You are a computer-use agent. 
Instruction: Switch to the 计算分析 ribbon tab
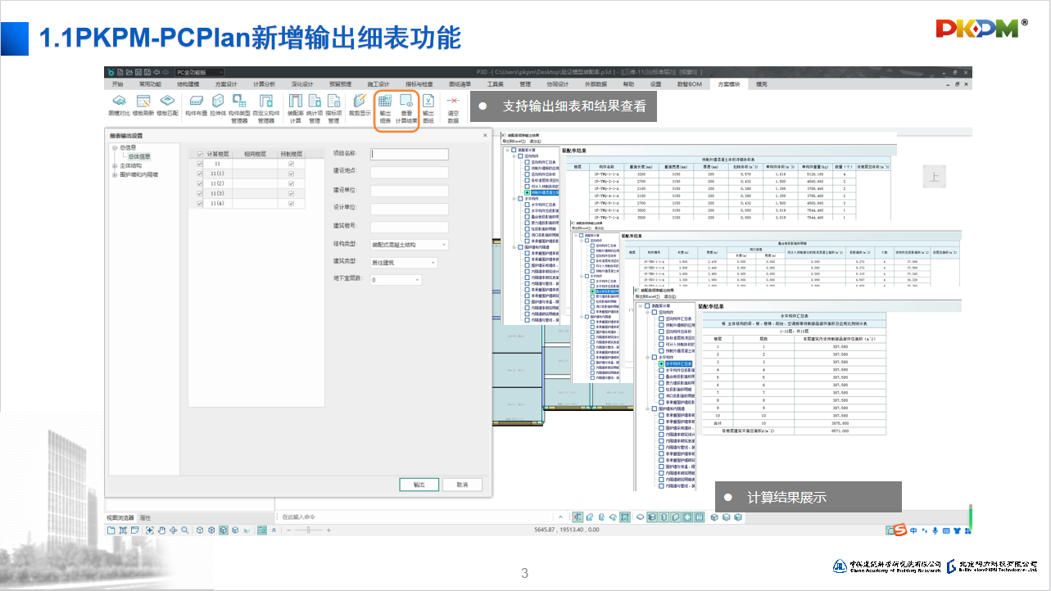(x=264, y=84)
